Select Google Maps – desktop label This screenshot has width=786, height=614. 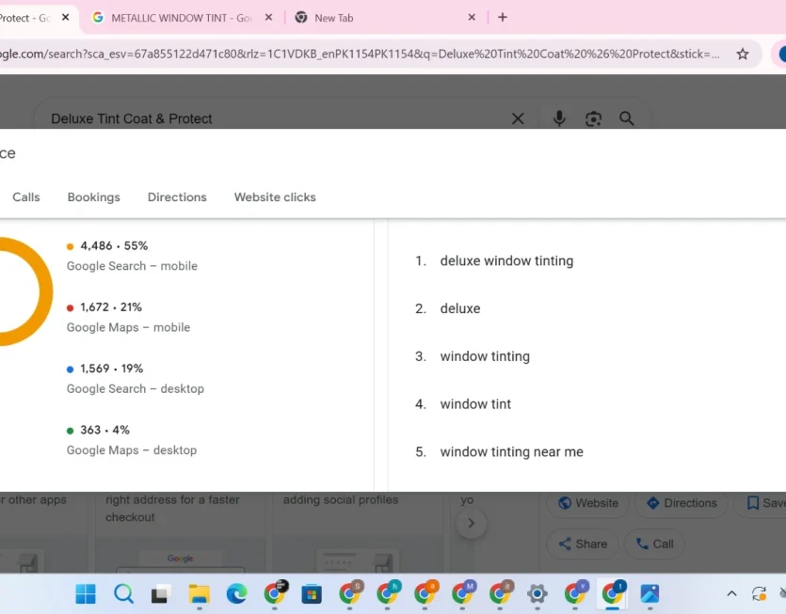132,450
